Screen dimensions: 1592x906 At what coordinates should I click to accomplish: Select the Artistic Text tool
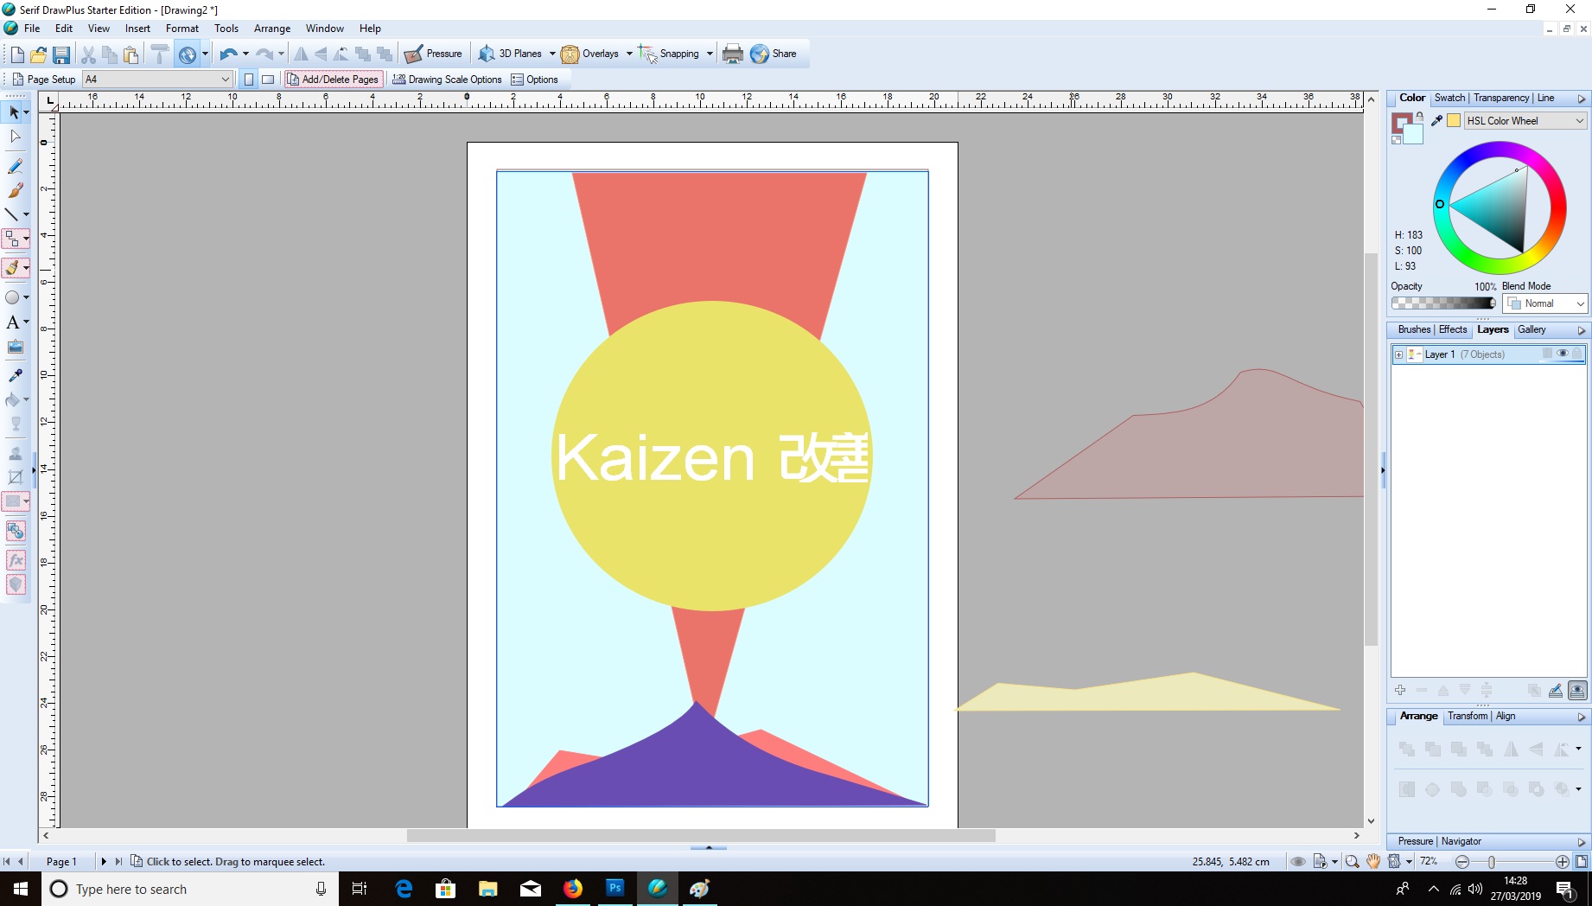(13, 322)
